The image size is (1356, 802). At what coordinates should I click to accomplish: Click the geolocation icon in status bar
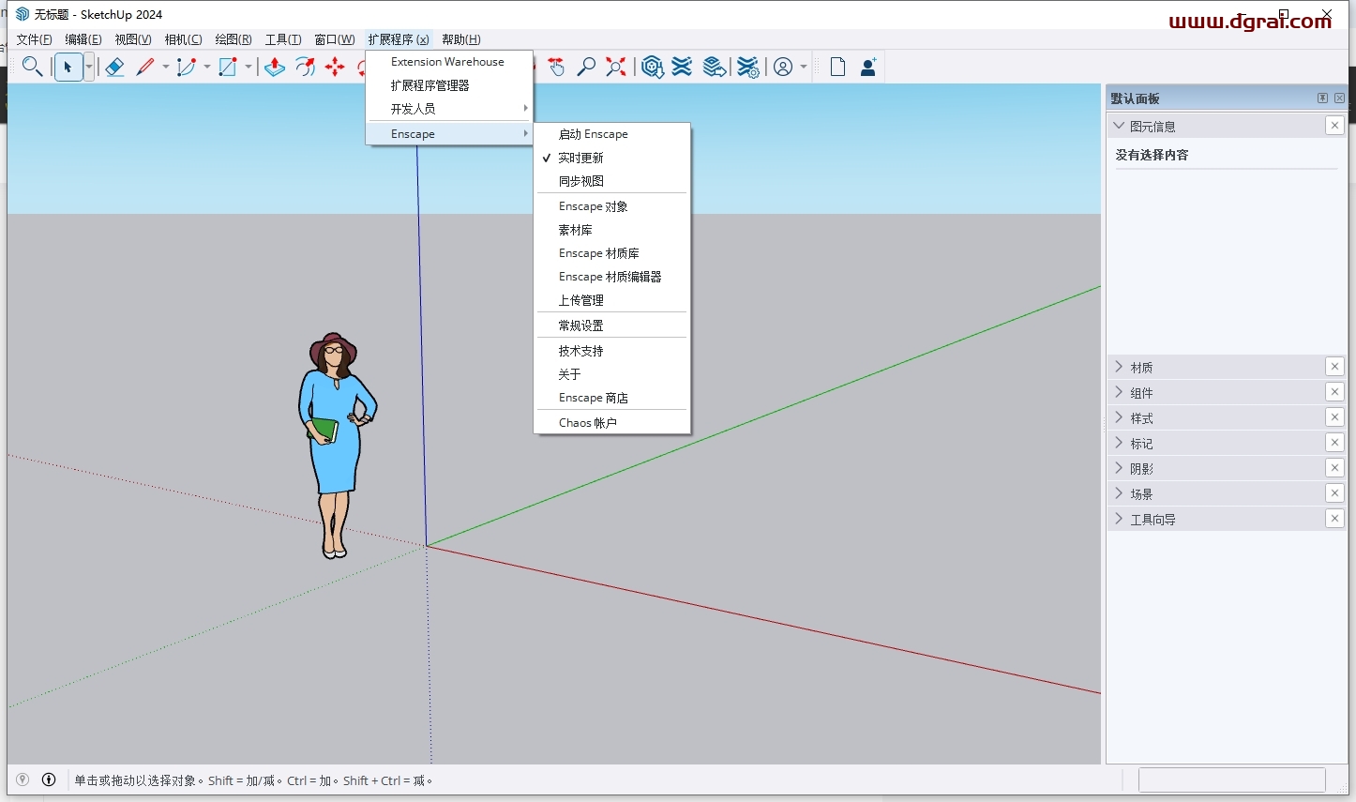point(23,779)
